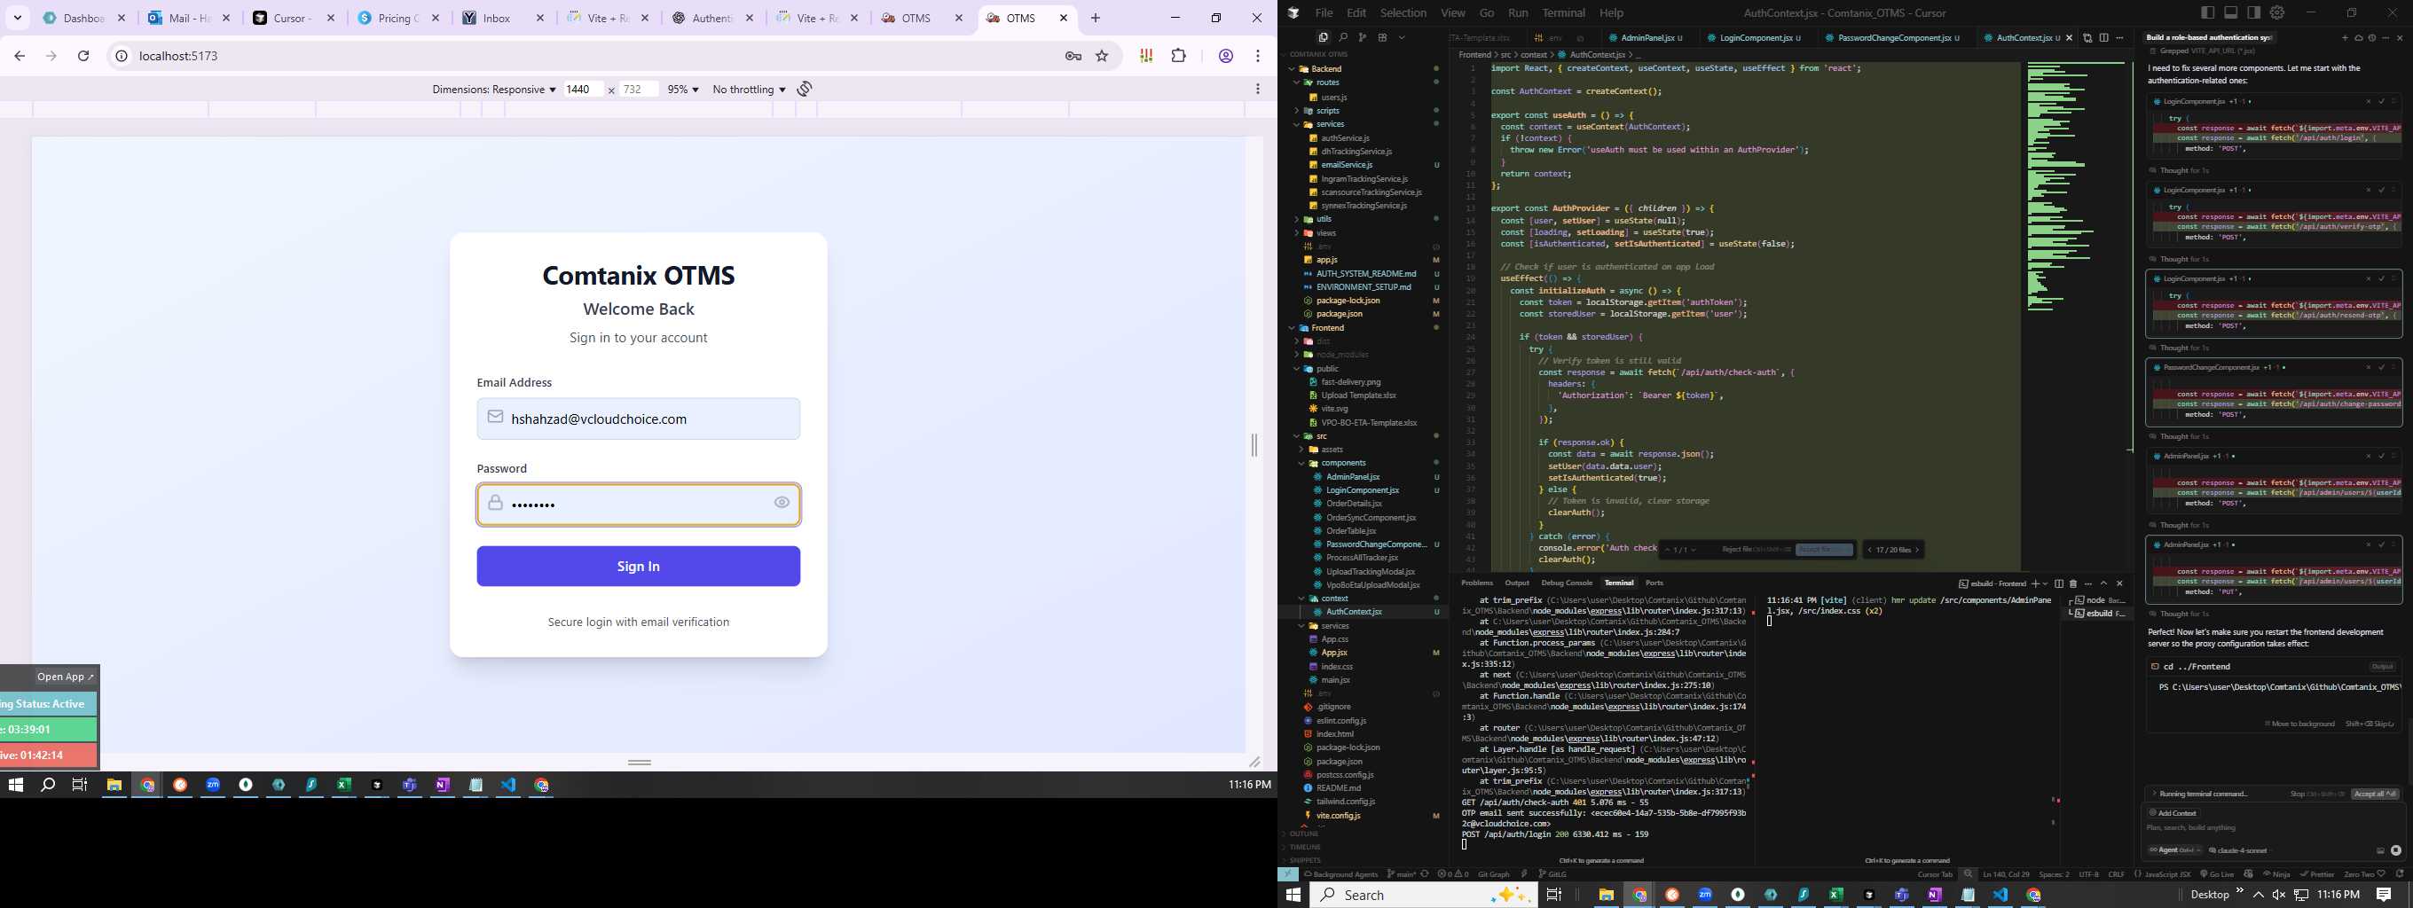Split the terminal with split icon
This screenshot has height=908, width=2413.
click(x=2059, y=583)
